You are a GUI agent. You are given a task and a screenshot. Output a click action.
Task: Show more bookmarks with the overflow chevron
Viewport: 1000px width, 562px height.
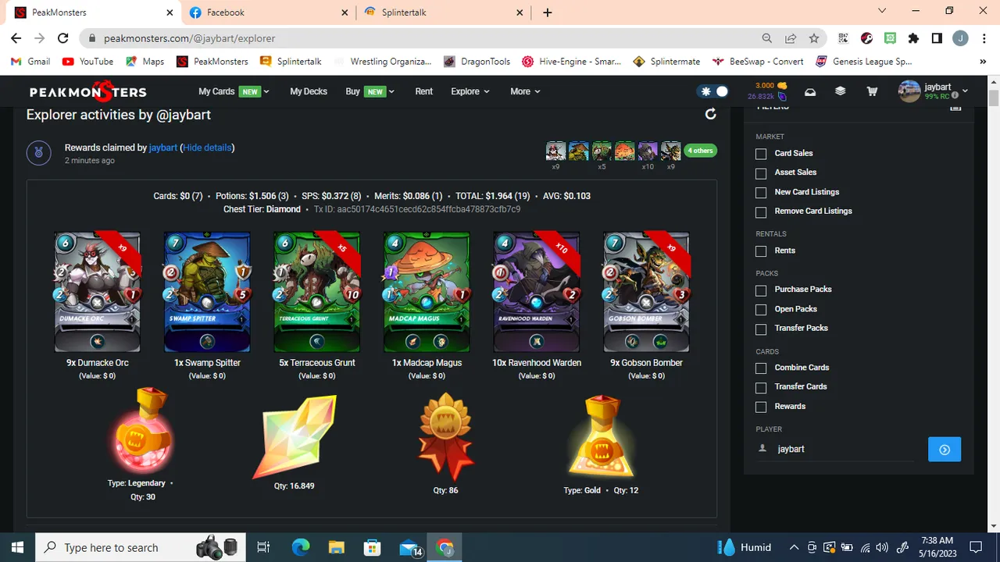[x=983, y=62]
